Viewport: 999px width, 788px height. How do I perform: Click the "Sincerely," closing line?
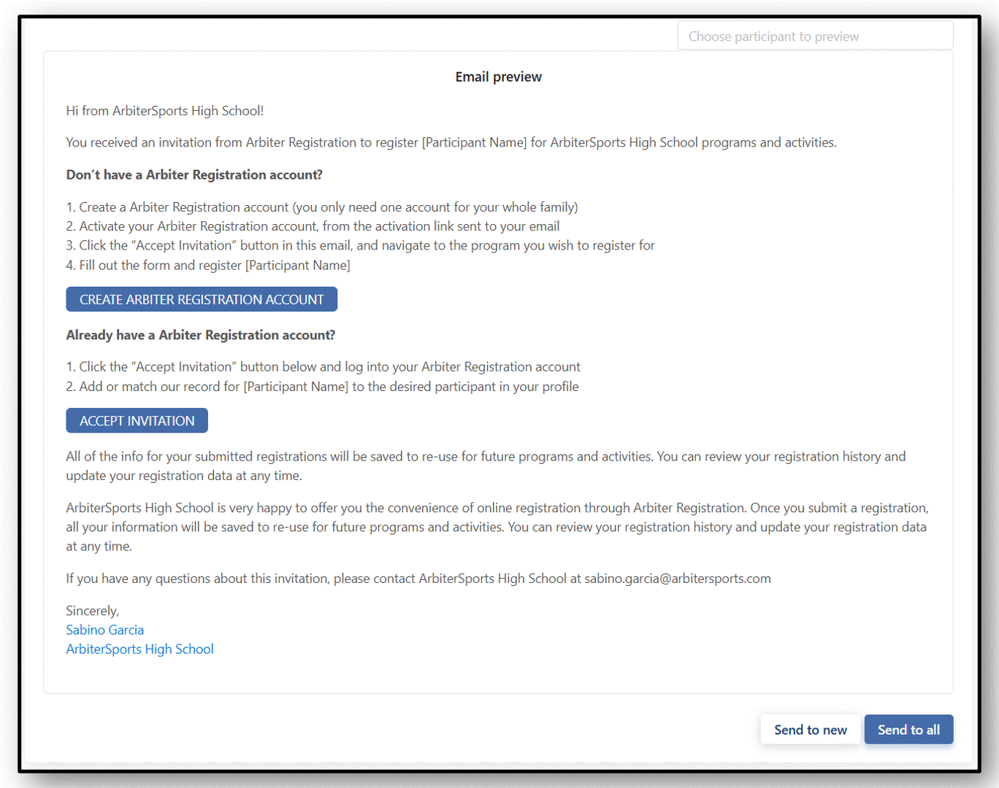(93, 611)
